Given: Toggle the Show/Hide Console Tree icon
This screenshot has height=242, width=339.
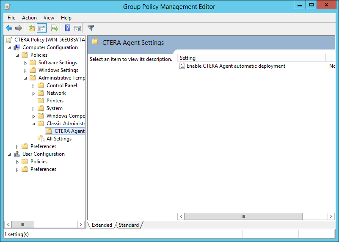Looking at the screenshot, I should 42,28.
